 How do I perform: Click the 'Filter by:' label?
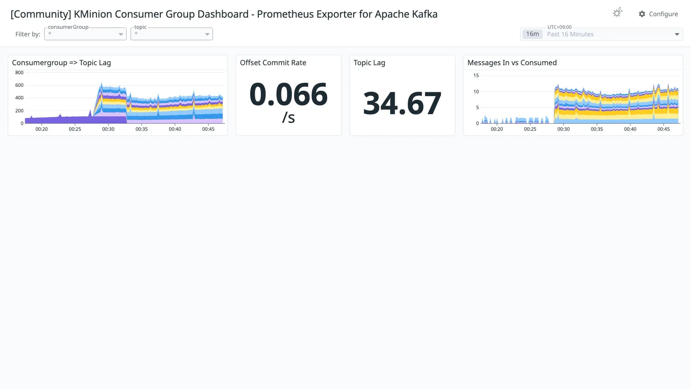[28, 34]
